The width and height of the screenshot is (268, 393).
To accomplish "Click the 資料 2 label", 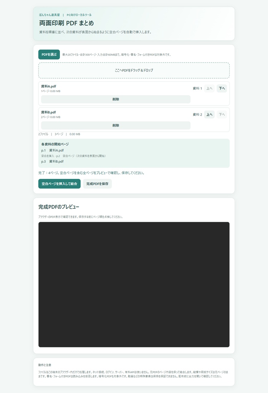I will pyautogui.click(x=197, y=114).
